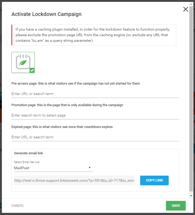Viewport: 195px width, 215px height.
Task: Click the Generate email link panel header
Action: click(95, 153)
